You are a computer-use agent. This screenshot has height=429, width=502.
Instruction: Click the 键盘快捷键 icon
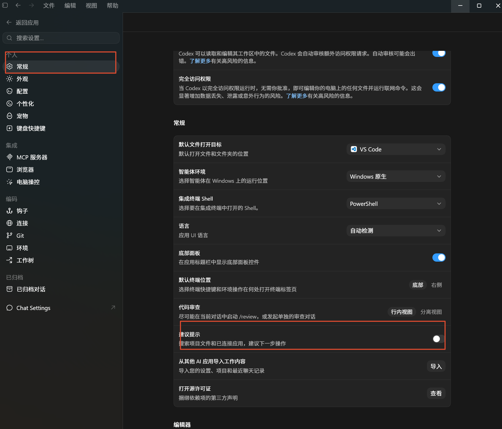[x=9, y=128]
